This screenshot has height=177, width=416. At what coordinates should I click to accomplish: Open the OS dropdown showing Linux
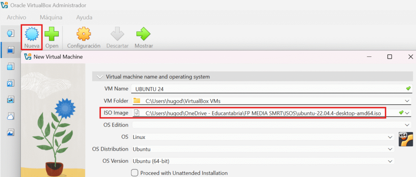pyautogui.click(x=390, y=137)
